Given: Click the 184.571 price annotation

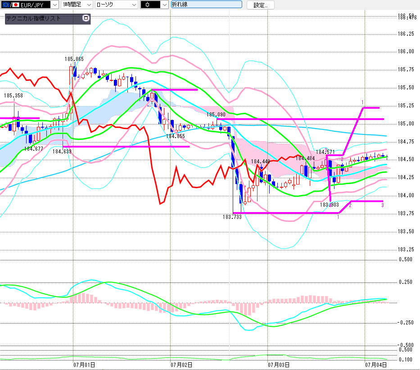Looking at the screenshot, I should (x=325, y=152).
